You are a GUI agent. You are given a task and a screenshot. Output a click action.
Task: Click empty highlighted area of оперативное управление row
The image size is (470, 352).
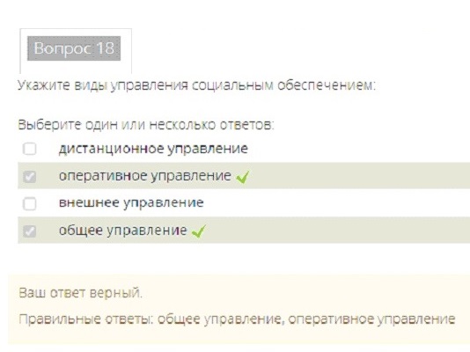pos(360,176)
